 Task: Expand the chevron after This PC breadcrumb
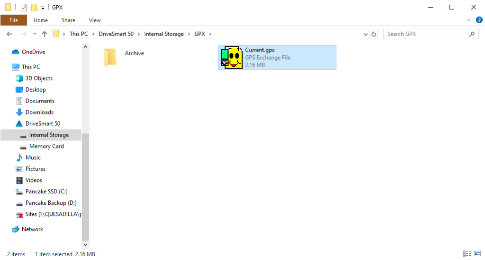(x=93, y=34)
